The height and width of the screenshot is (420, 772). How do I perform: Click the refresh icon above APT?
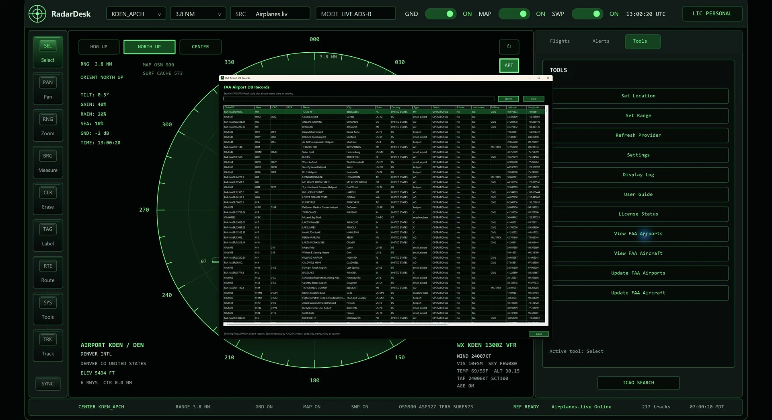coord(509,47)
